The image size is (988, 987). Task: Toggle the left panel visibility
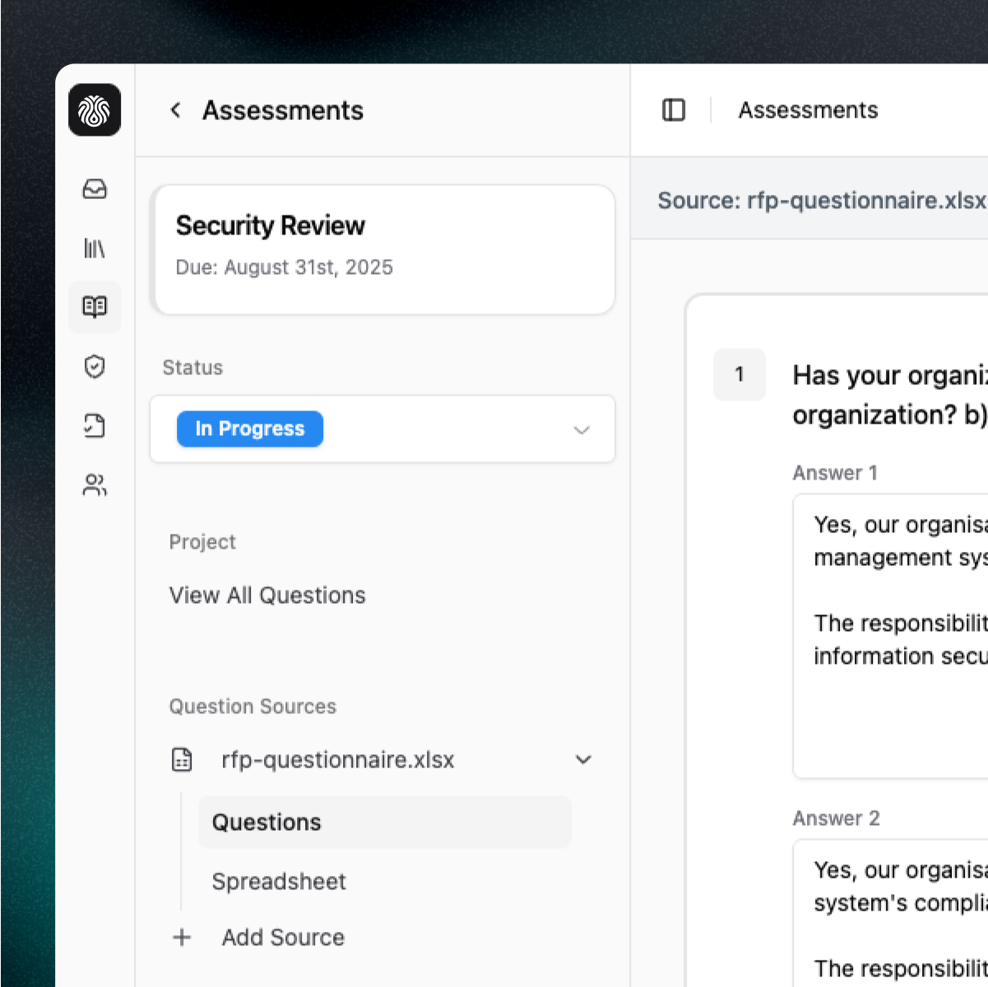(x=673, y=109)
